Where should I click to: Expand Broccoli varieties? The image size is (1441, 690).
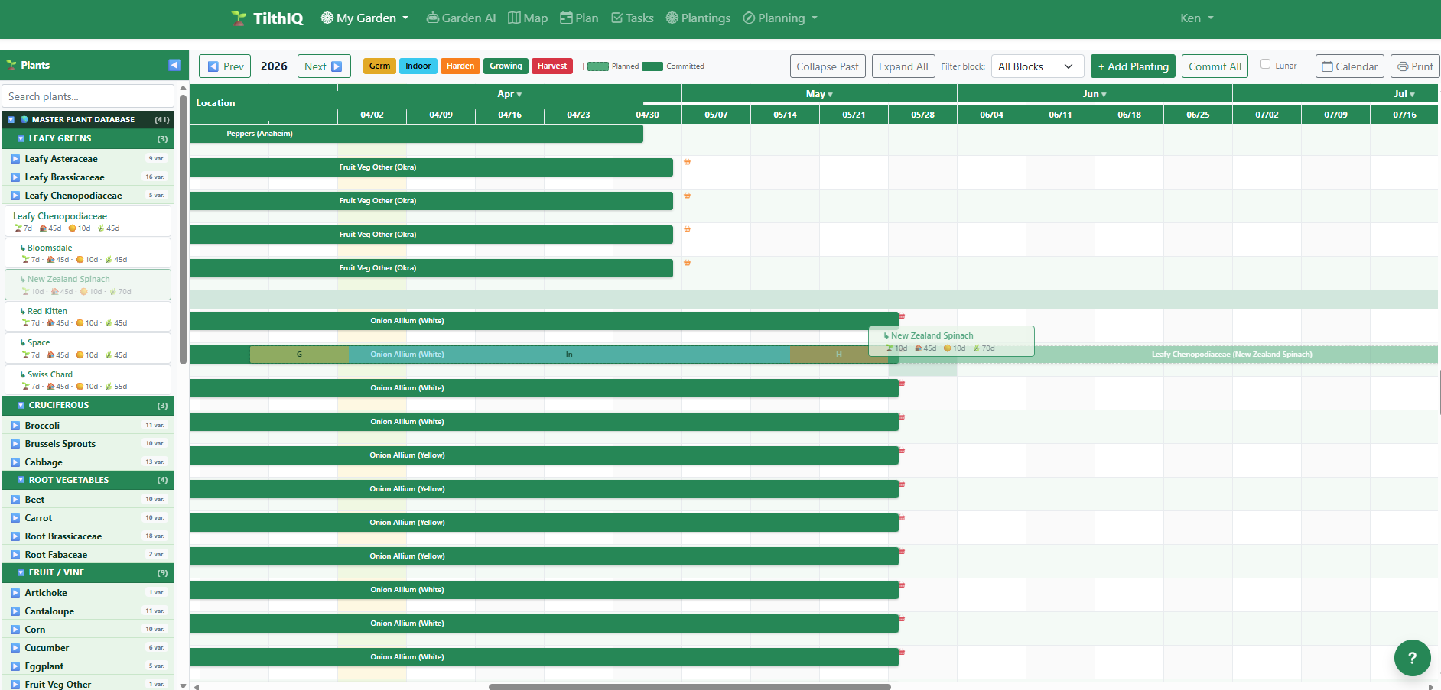(15, 426)
